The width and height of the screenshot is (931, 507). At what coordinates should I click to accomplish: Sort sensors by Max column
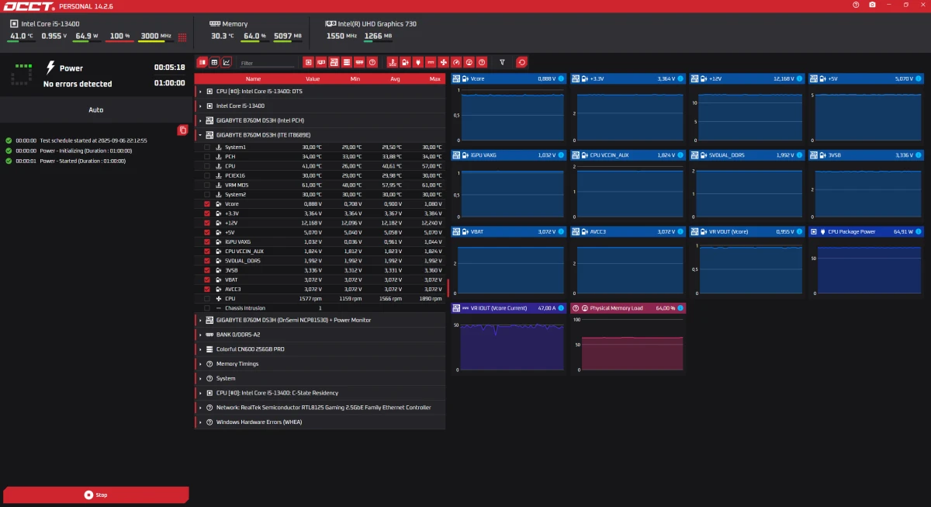coord(435,78)
